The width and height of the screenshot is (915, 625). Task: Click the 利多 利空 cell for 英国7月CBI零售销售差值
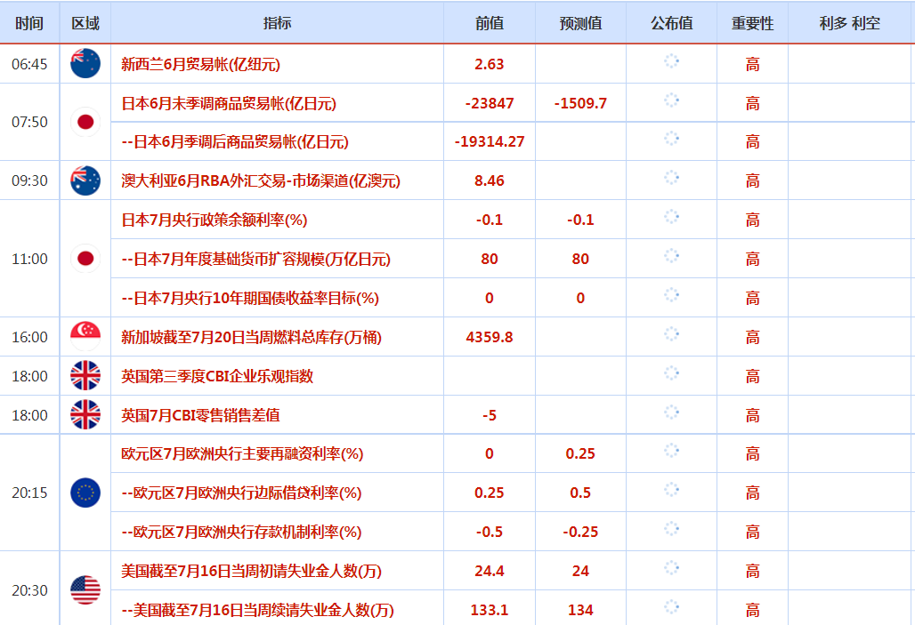(850, 415)
